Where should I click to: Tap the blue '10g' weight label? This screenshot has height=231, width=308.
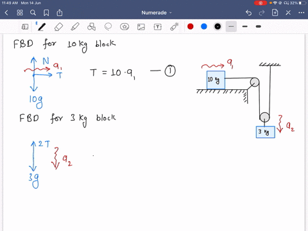36,101
